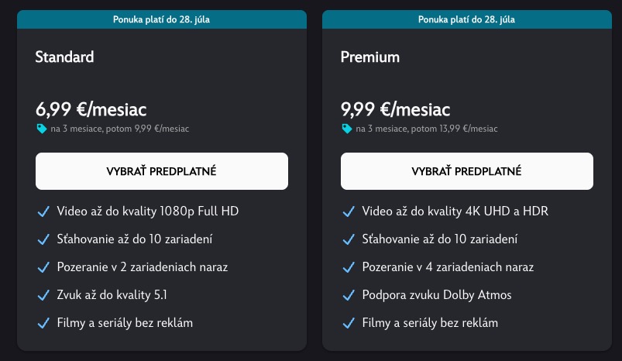Click checkmark next to Podpora zvuku Dolby Atmos
Viewport: 622px width, 361px height.
(x=349, y=295)
